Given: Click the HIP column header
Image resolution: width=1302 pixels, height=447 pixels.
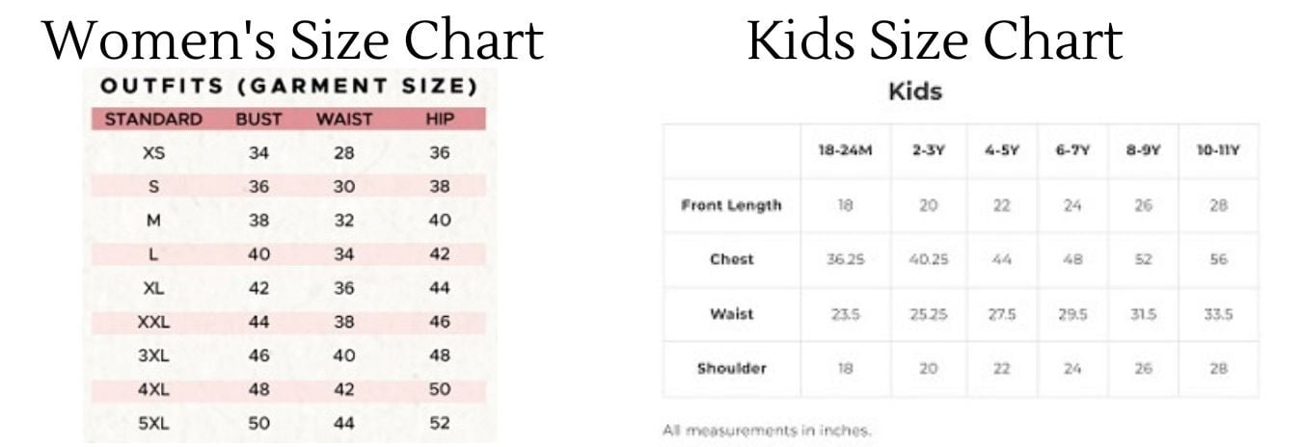Looking at the screenshot, I should click(440, 119).
